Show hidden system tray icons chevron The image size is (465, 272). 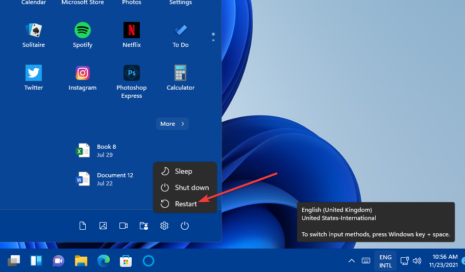(351, 261)
